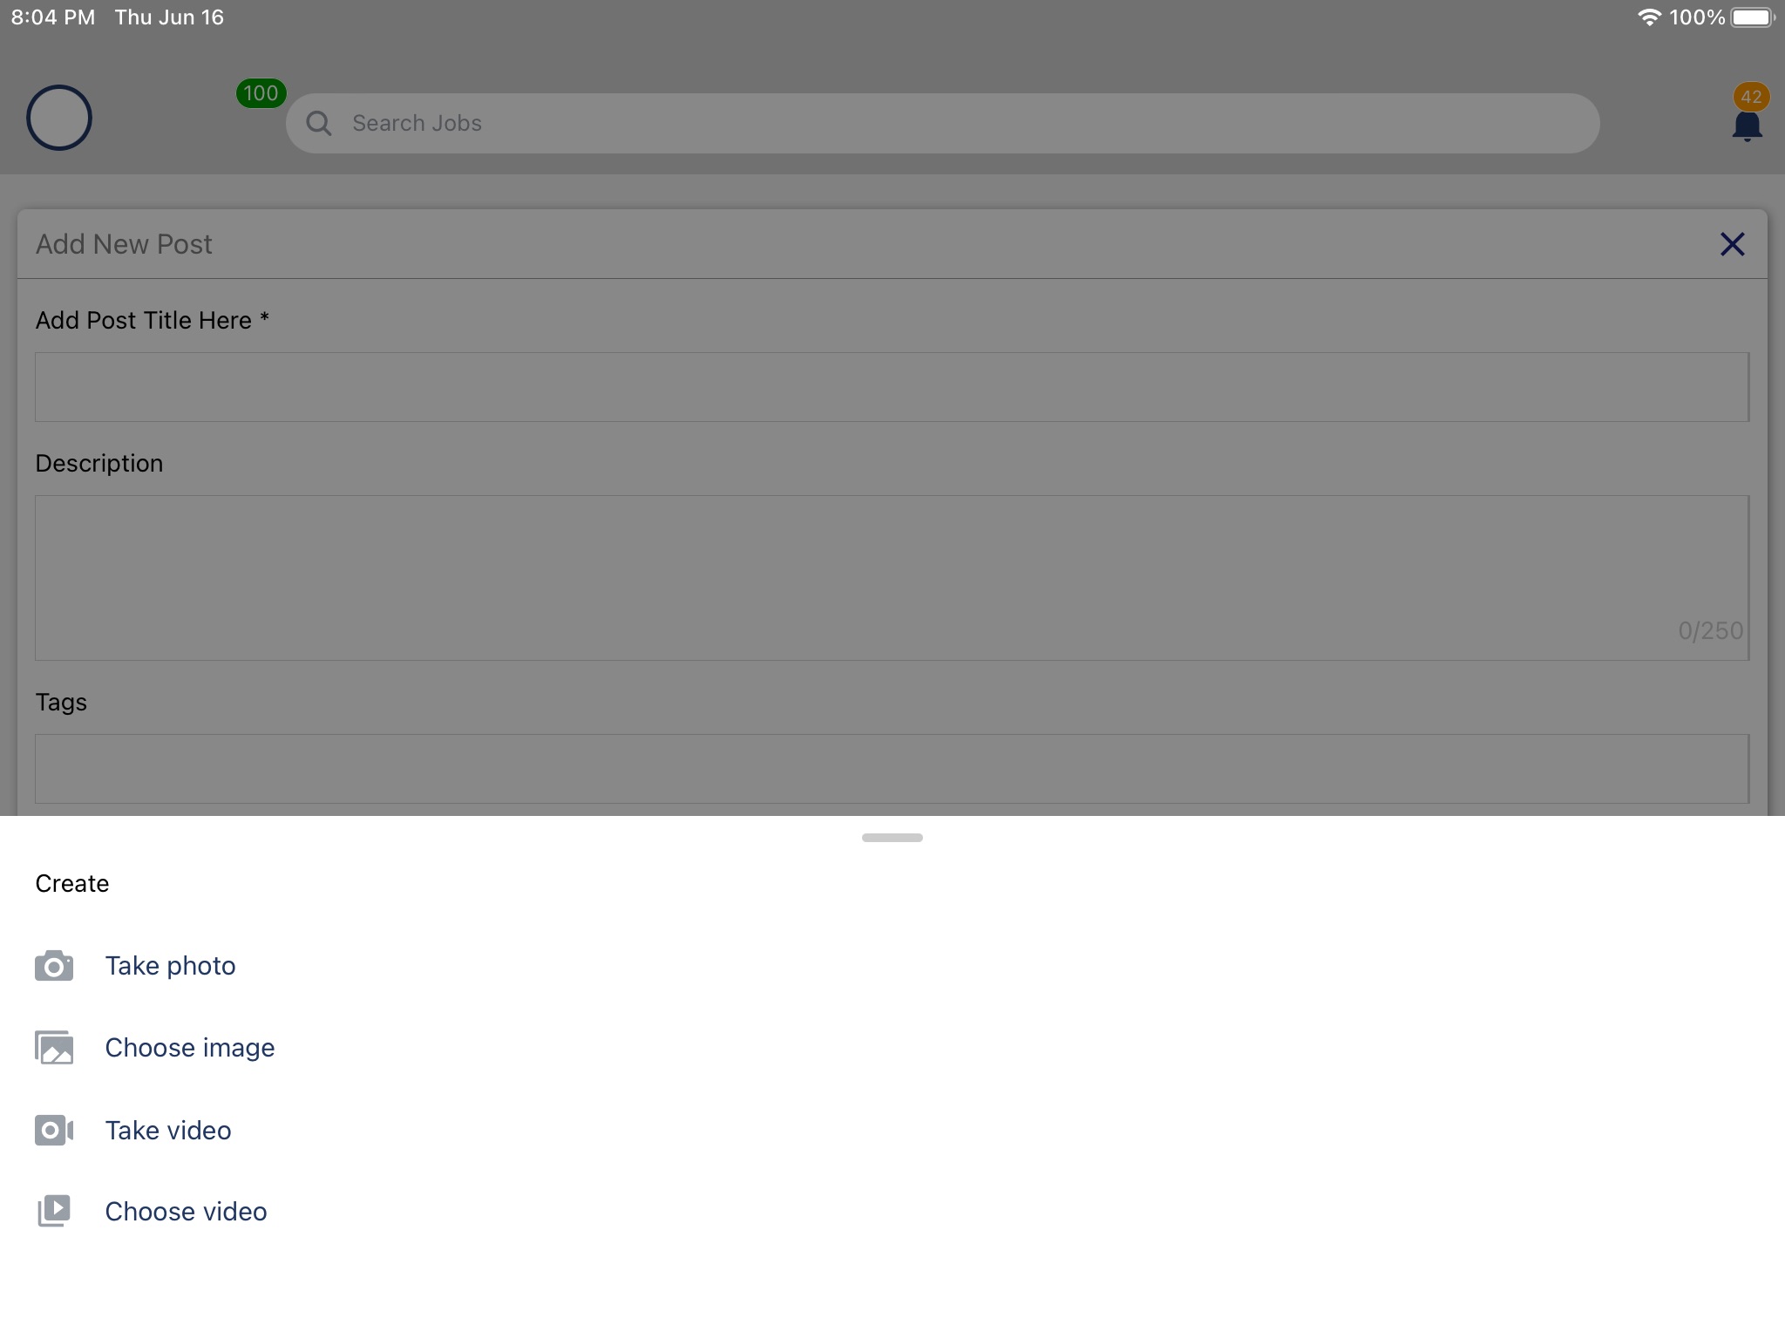
Task: Select Choose video option
Action: pyautogui.click(x=186, y=1211)
